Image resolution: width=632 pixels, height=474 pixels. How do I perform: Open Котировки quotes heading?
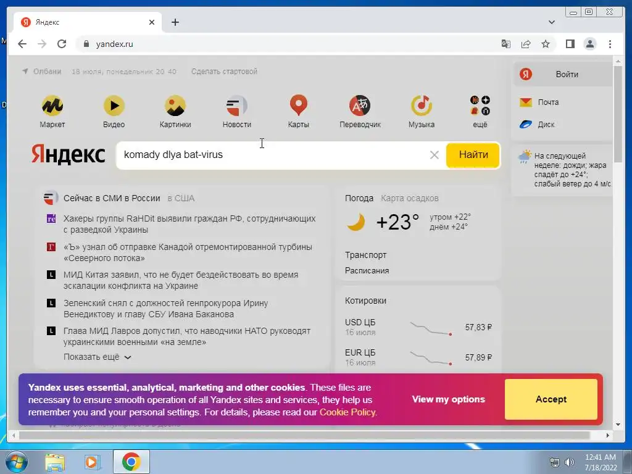[x=365, y=301]
